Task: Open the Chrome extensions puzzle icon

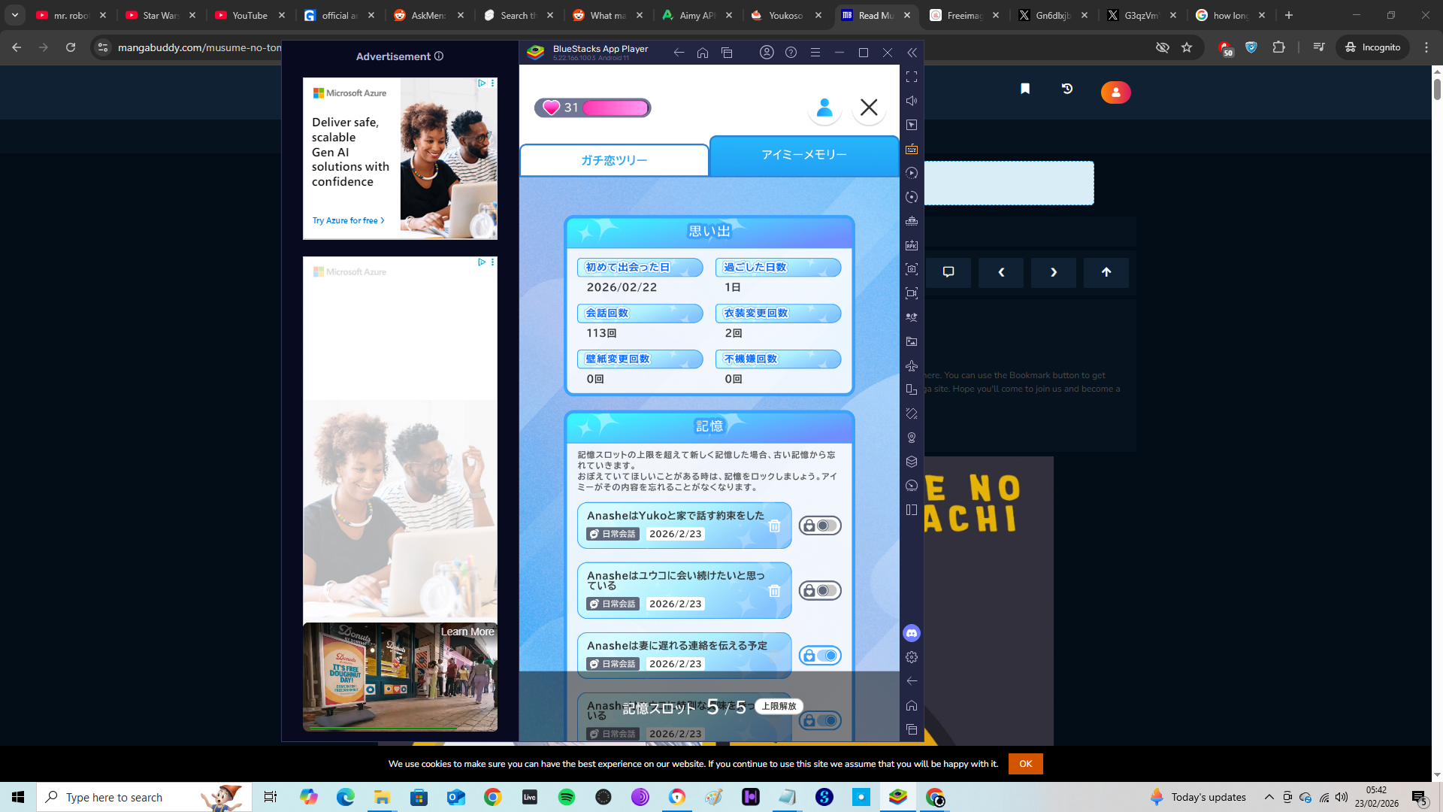Action: click(x=1279, y=47)
